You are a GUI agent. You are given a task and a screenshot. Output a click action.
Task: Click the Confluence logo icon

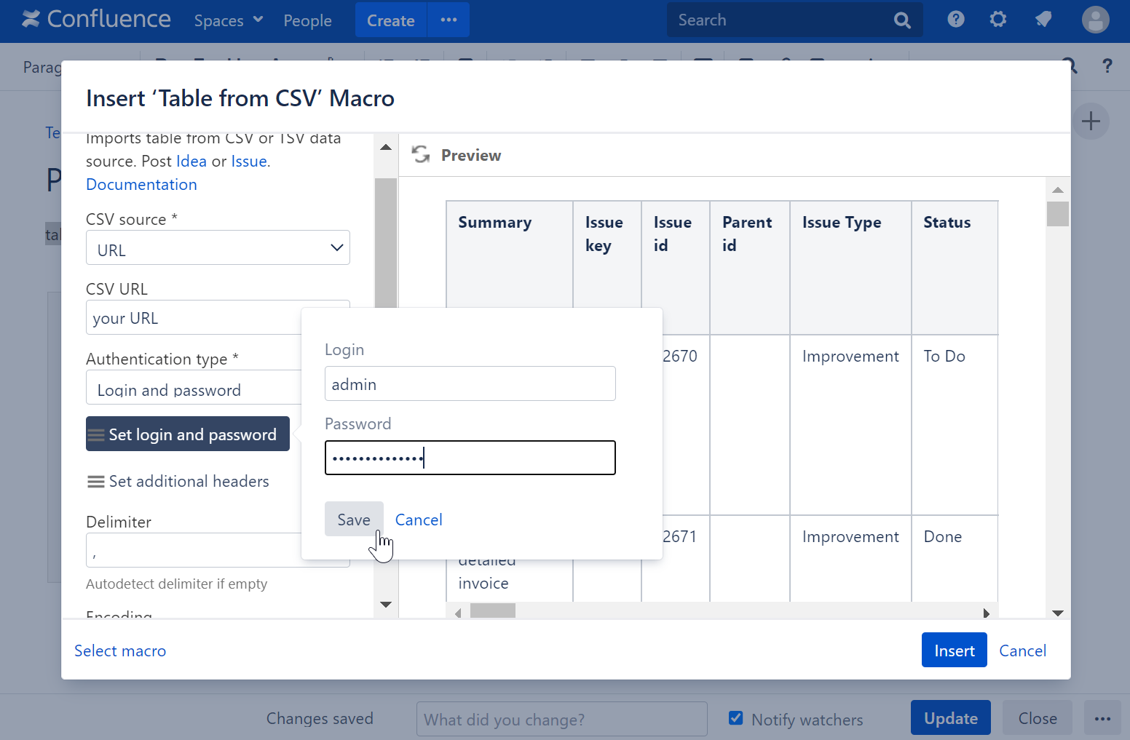(31, 20)
